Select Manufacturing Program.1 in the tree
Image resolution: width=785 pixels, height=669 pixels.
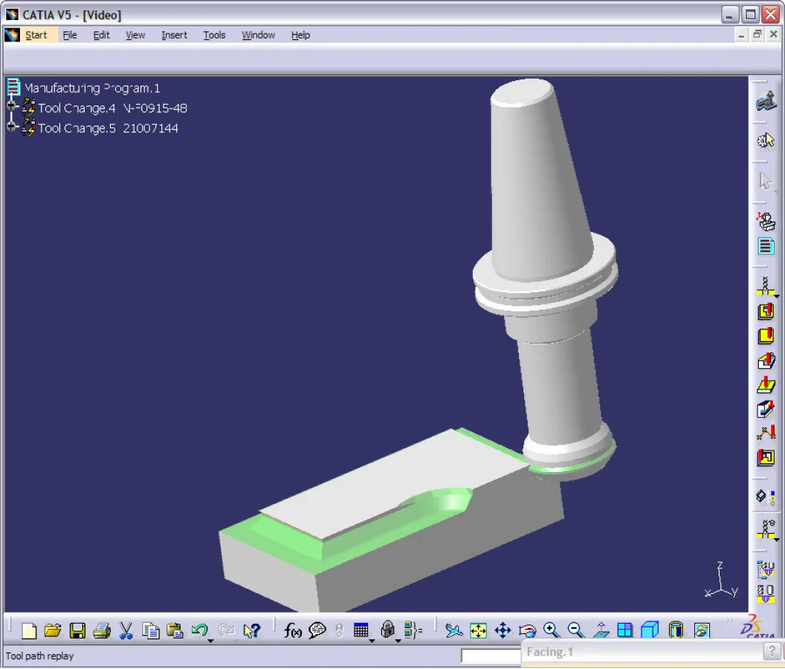tap(93, 88)
